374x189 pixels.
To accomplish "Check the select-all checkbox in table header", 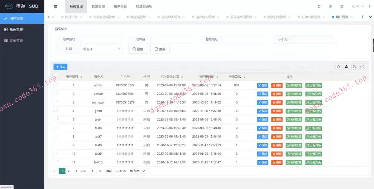I will tap(56, 76).
